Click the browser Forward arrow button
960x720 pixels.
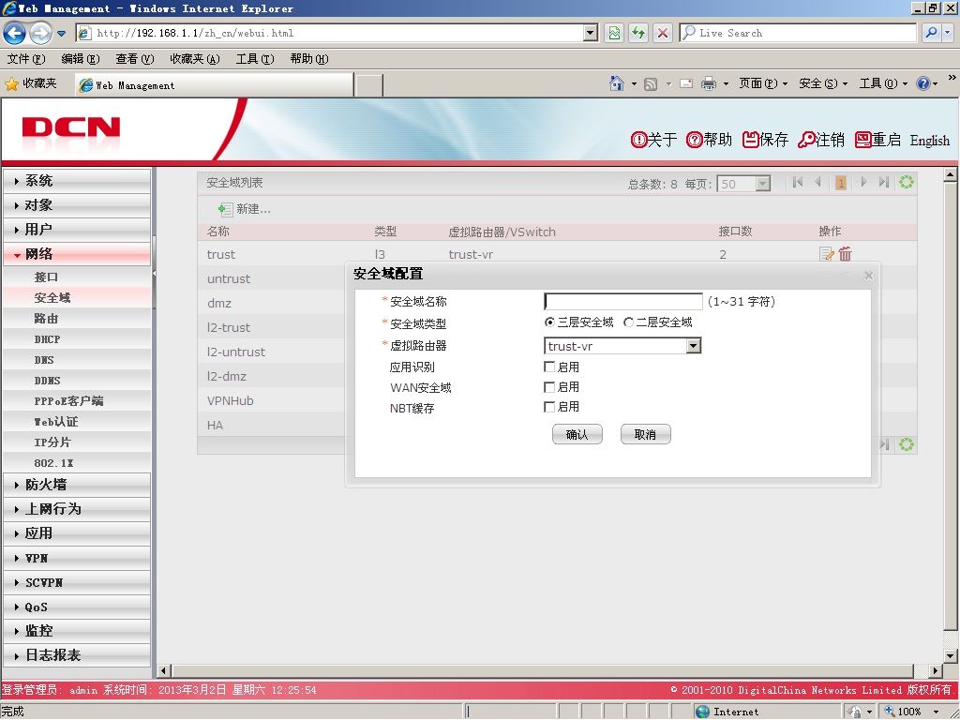tap(40, 33)
